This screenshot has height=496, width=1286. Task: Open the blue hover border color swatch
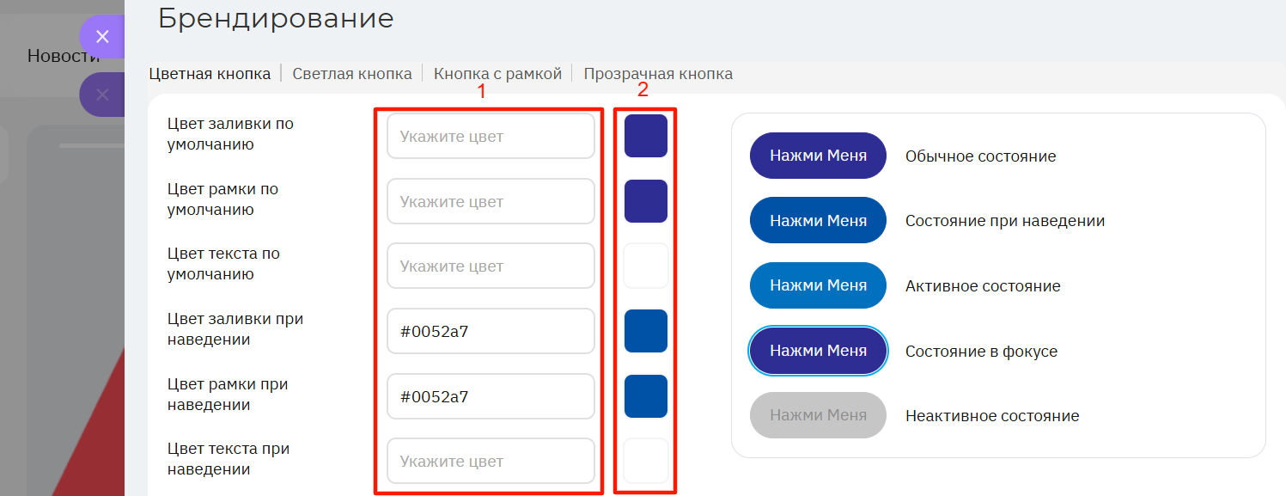(646, 397)
